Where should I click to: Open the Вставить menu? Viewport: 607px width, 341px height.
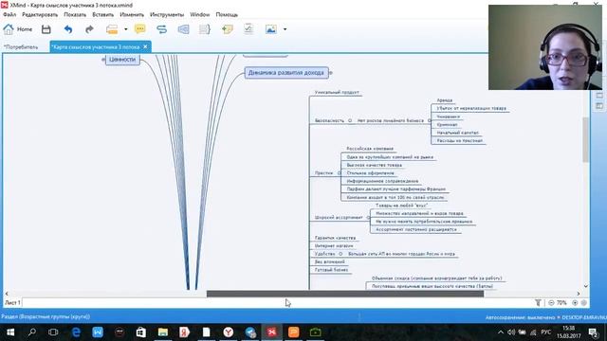tap(103, 15)
